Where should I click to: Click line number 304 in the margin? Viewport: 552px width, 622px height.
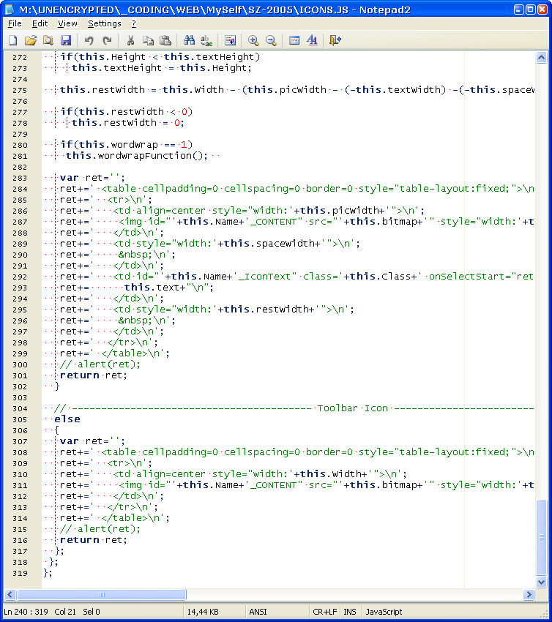(x=20, y=408)
